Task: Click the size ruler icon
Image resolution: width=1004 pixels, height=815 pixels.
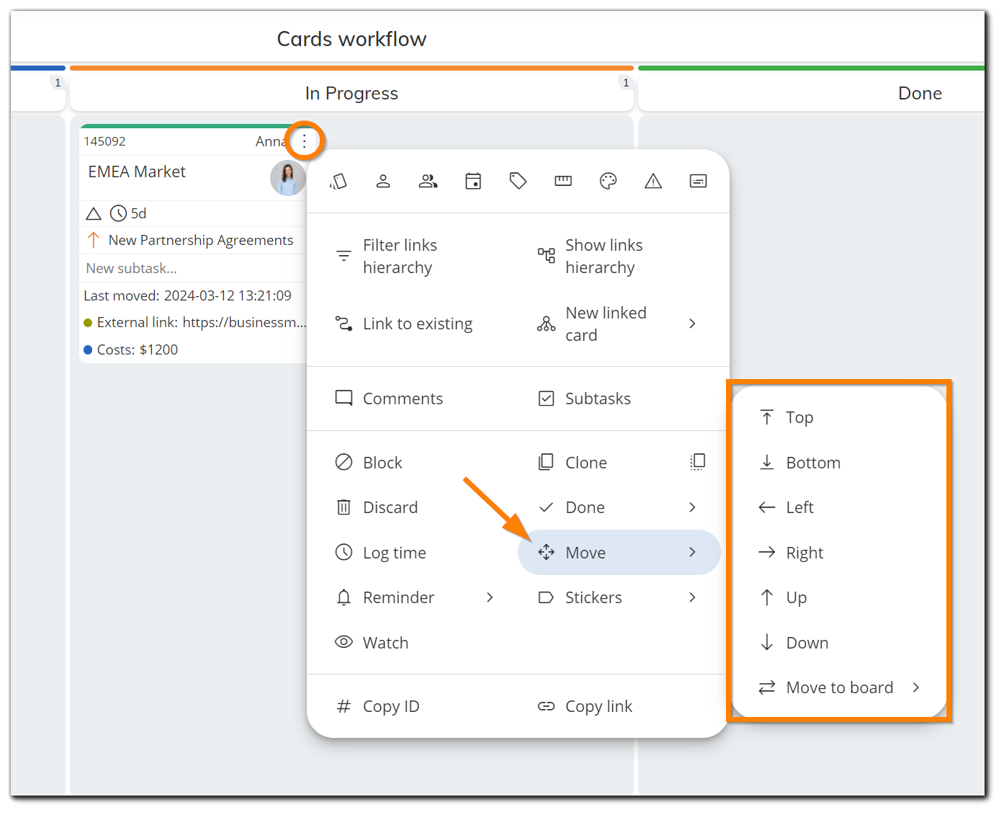Action: click(x=563, y=182)
